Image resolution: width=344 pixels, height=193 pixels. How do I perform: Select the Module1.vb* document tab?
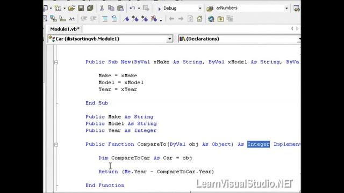64,29
